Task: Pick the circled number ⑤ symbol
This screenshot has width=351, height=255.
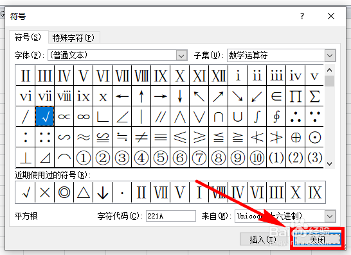Action: point(160,158)
